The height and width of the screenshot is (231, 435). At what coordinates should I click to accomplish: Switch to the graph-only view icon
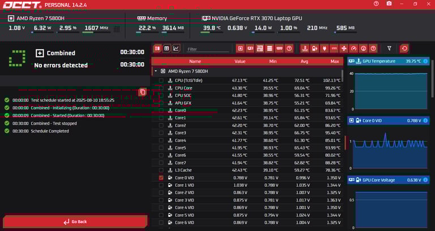(x=176, y=49)
